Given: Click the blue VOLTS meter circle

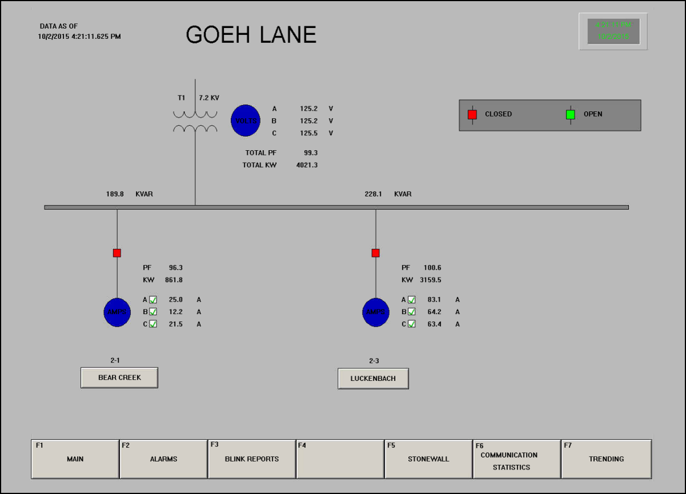Looking at the screenshot, I should [245, 121].
